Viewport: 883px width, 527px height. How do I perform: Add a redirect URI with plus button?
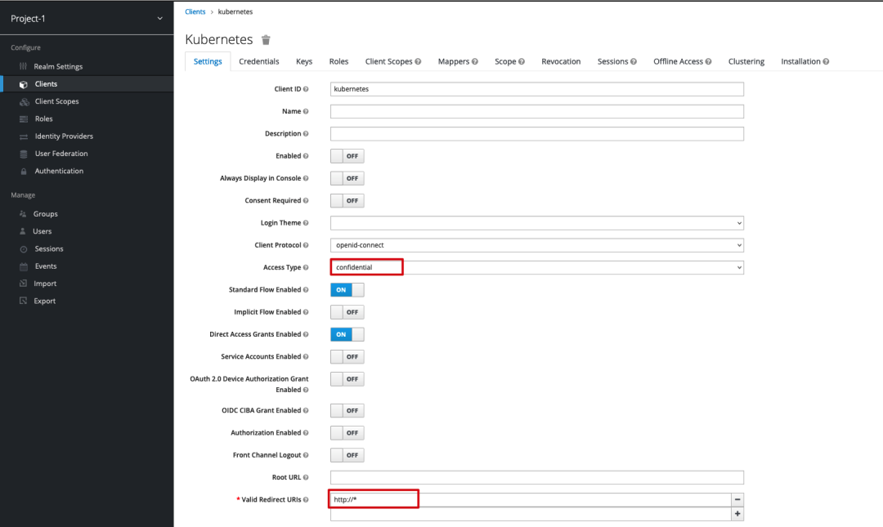coord(737,514)
